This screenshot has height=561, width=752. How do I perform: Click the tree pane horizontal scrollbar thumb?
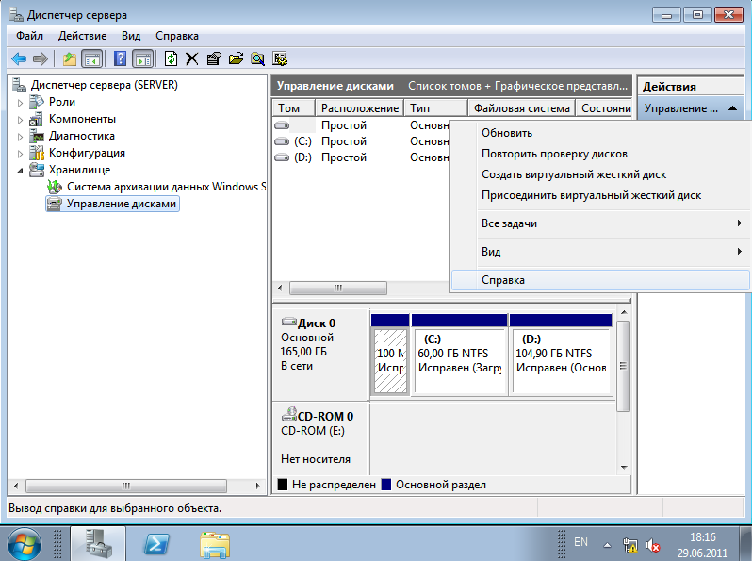coord(126,486)
